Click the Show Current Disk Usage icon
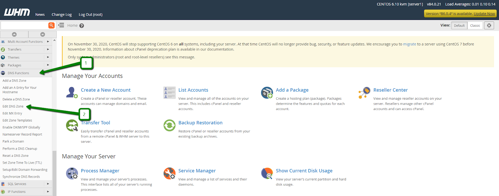Screen dimensions: 499x196 267,174
